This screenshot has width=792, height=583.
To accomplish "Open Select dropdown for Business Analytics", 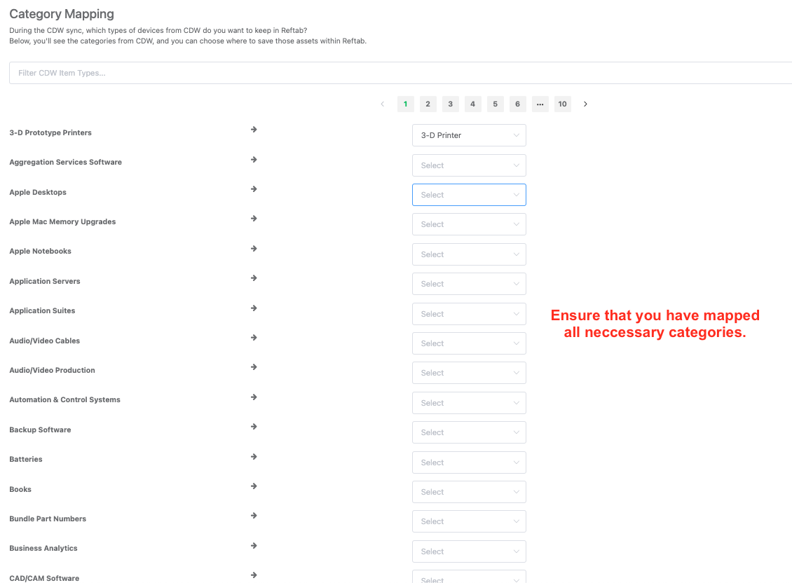I will click(x=469, y=551).
